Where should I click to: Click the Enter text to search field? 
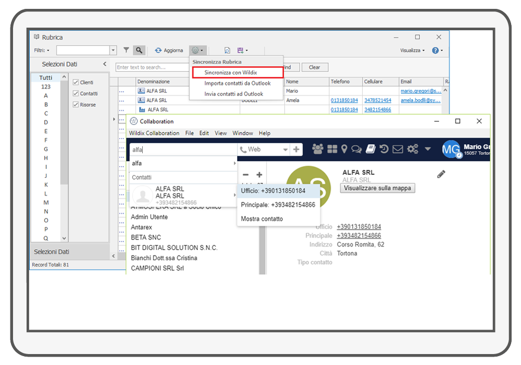tap(151, 67)
